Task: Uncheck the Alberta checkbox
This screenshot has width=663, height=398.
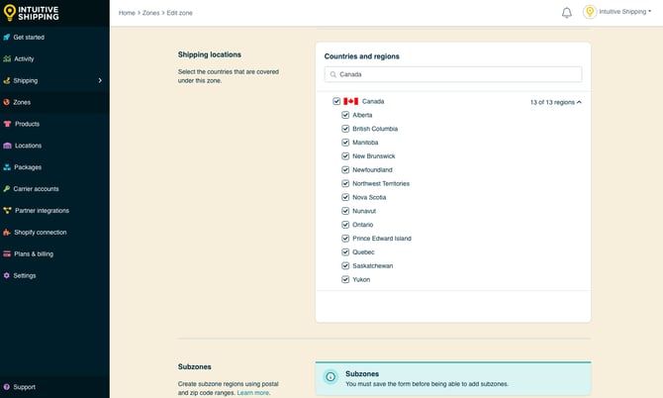Action: point(345,115)
